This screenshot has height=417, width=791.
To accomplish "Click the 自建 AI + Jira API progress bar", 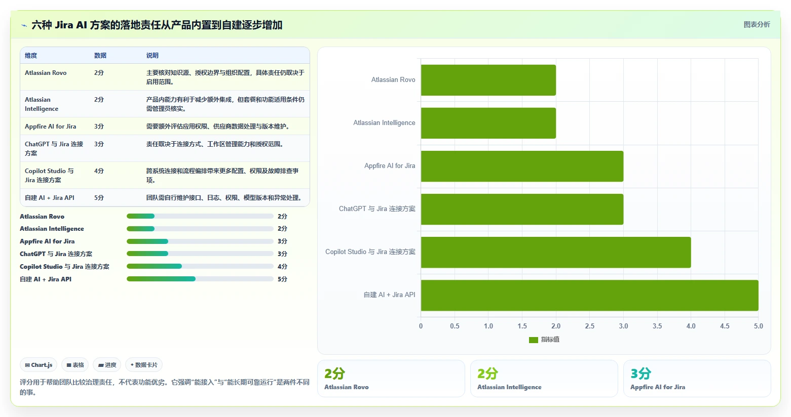I will pos(200,279).
